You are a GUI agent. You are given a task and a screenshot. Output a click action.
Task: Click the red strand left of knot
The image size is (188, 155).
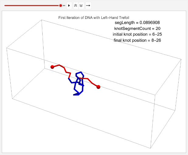coord(62,67)
